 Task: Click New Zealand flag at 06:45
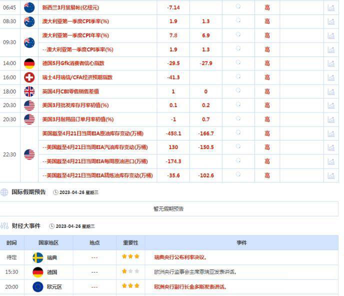[x=29, y=7]
